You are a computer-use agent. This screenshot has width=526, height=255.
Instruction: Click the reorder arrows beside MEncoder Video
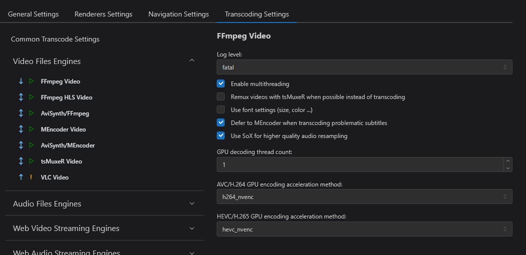click(21, 129)
